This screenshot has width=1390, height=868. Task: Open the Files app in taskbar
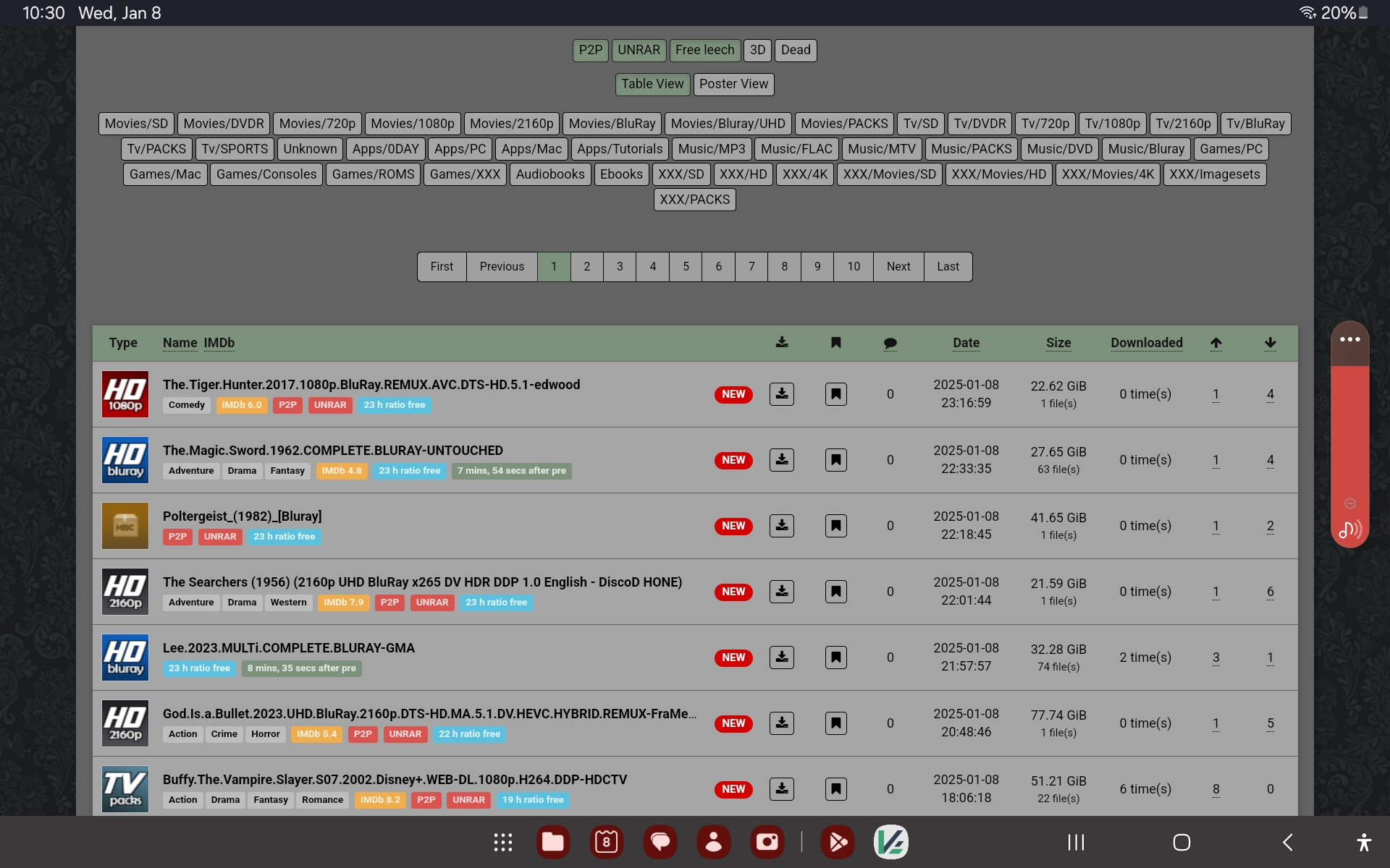[553, 842]
